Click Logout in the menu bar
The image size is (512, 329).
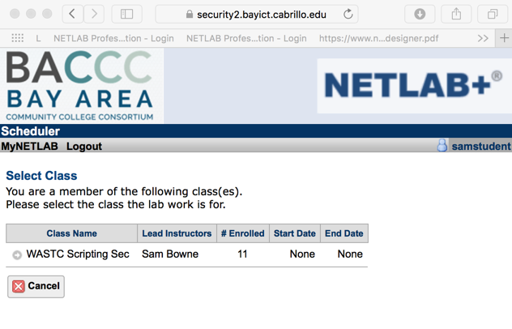point(84,147)
